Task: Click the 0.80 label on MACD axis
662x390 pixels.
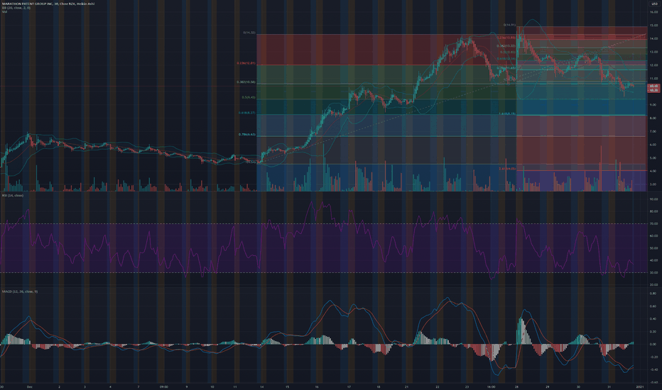Action: pyautogui.click(x=654, y=294)
